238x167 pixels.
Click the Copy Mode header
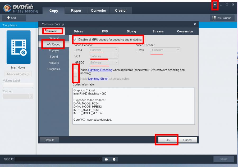[10, 25]
